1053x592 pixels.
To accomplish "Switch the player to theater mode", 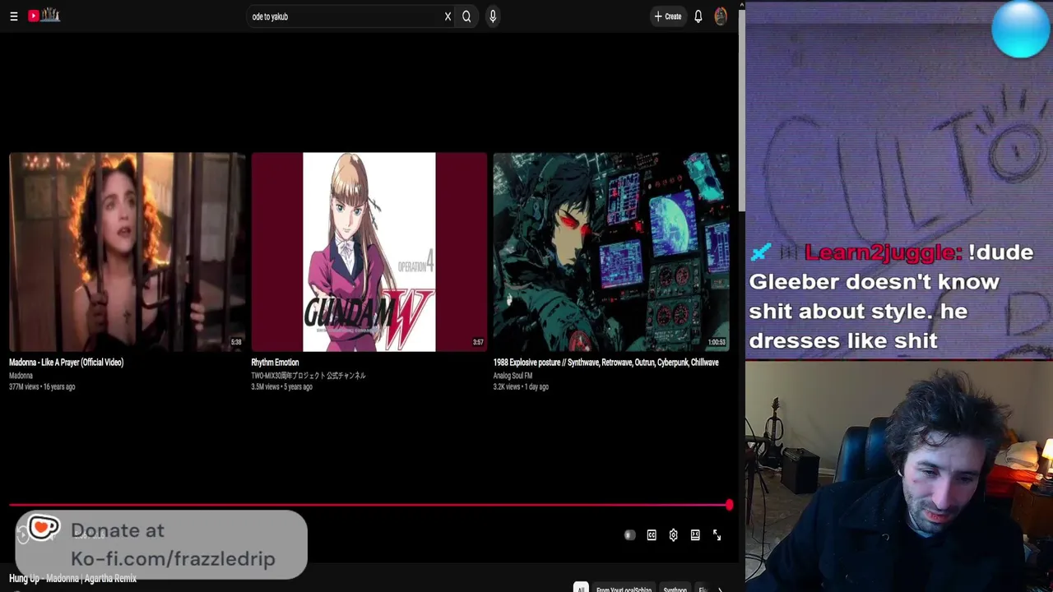I will coord(695,535).
